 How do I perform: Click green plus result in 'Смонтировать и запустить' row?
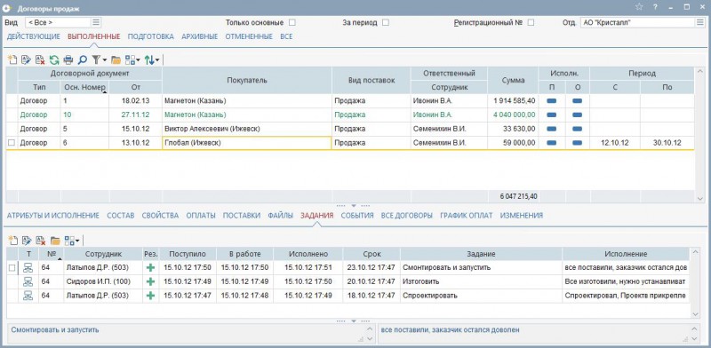coord(150,268)
